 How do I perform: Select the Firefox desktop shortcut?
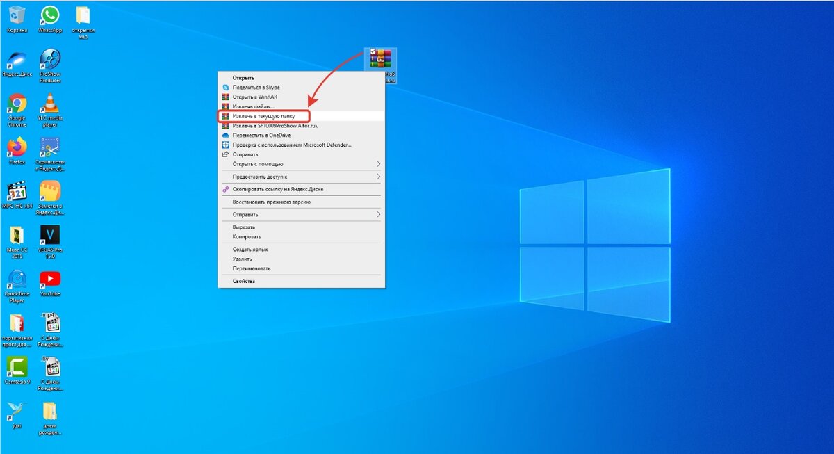click(17, 150)
